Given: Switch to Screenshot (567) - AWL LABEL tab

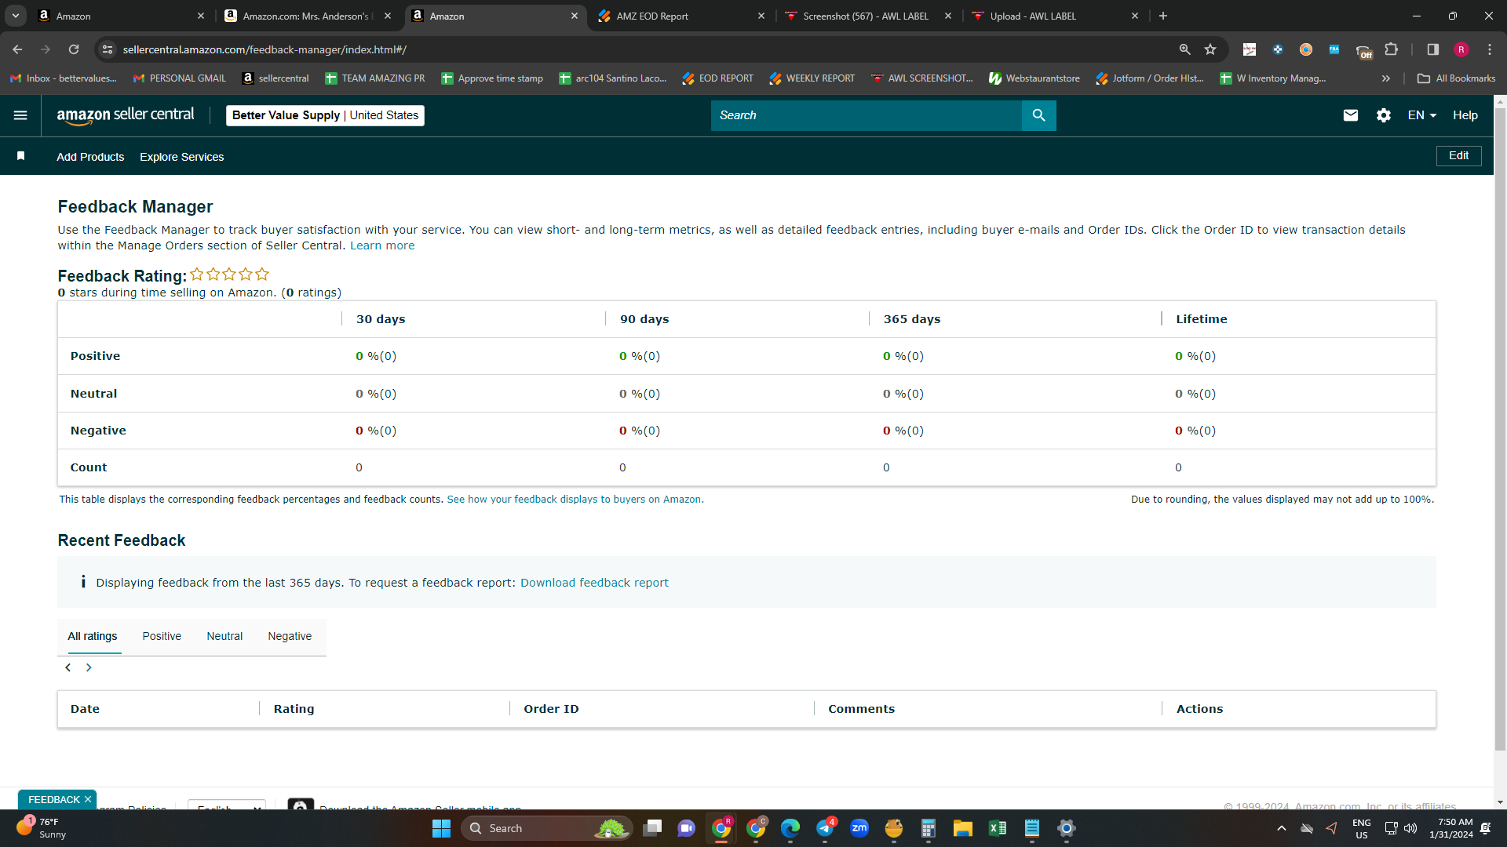Looking at the screenshot, I should [x=868, y=16].
